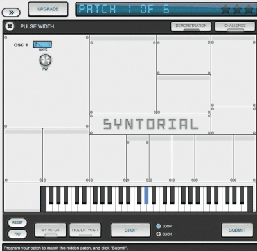Click the Syntorial logo panel
Viewport: 257px width, 251px height.
150,124
